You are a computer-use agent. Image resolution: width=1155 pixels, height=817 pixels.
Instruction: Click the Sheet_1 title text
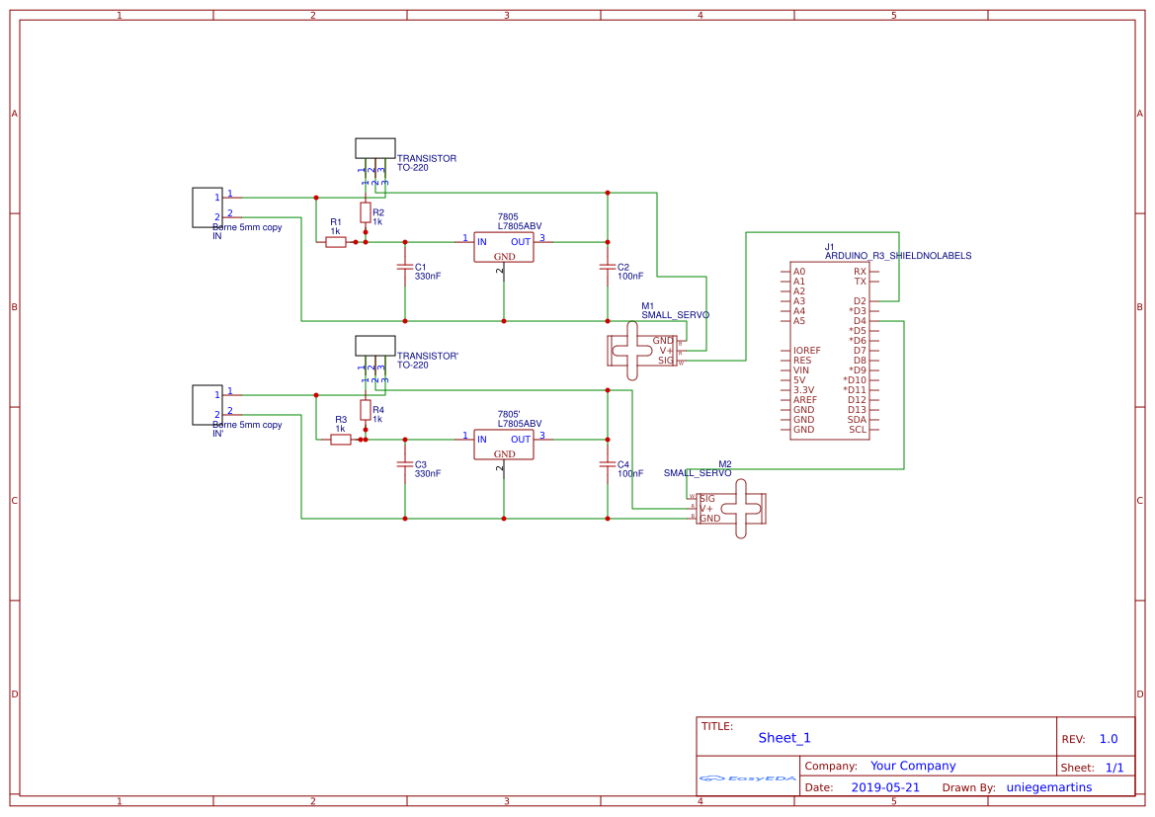(x=784, y=738)
